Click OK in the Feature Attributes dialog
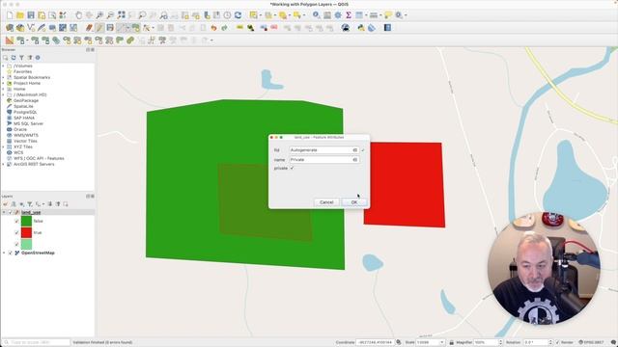618x347 pixels. tap(354, 202)
